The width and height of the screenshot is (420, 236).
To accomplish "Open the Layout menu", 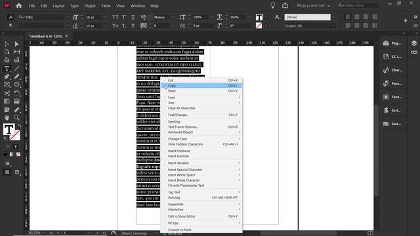I will (x=58, y=6).
